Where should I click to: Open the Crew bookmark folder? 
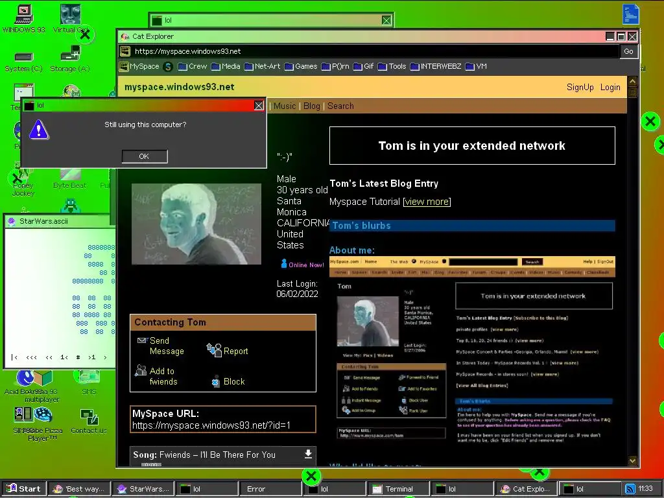(192, 67)
